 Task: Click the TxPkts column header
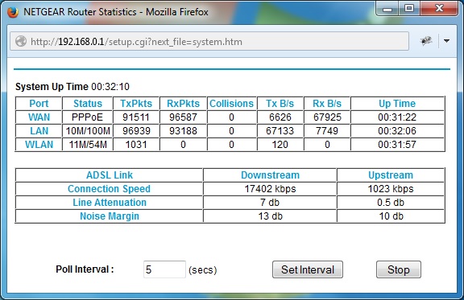pos(136,104)
